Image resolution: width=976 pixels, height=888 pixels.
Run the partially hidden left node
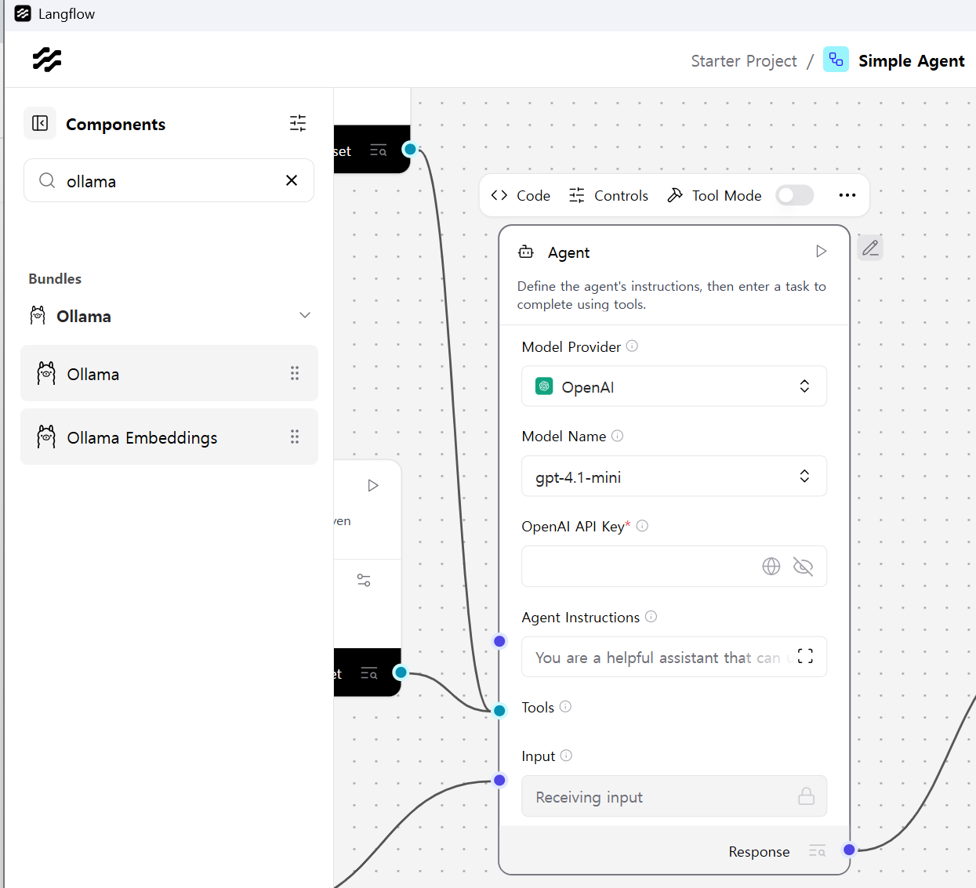373,485
